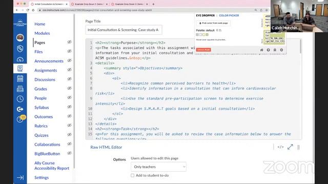Image resolution: width=328 pixels, height=184 pixels.
Task: Open the Inbox icon in global navigation
Action: coord(20,89)
